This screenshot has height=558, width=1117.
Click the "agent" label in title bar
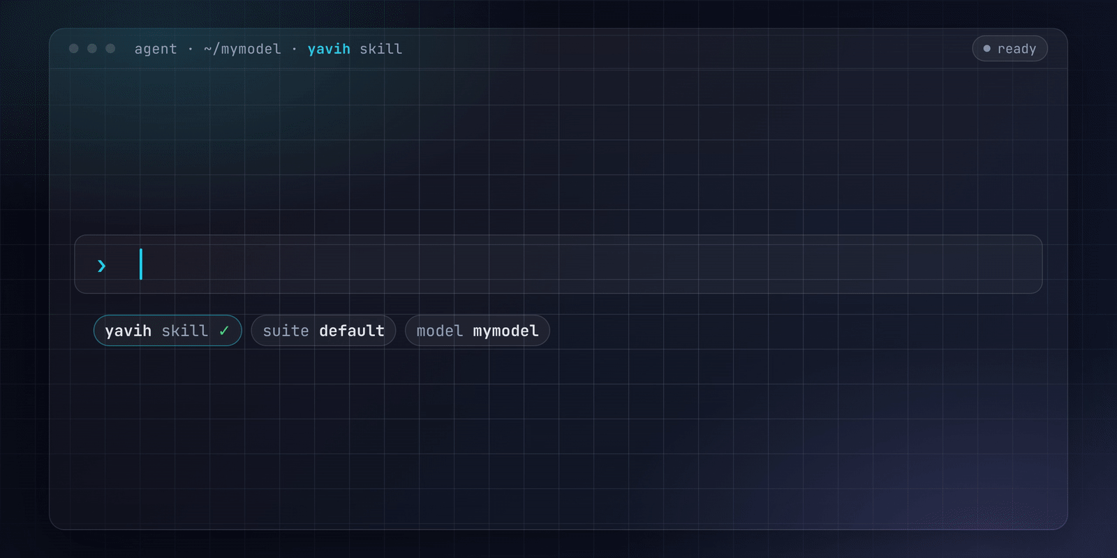pos(156,50)
